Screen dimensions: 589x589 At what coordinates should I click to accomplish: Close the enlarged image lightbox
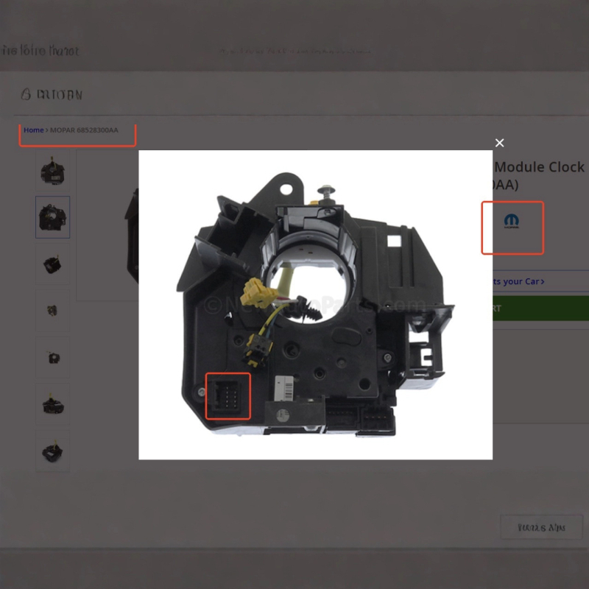click(x=499, y=143)
